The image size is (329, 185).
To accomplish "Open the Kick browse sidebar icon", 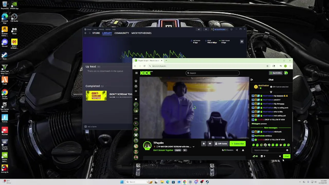I will [136, 86].
